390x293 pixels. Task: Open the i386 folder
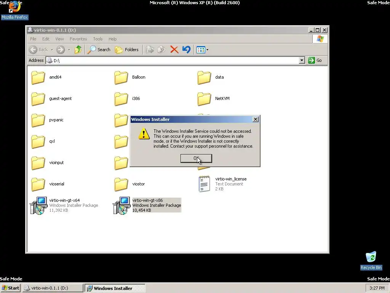127,99
